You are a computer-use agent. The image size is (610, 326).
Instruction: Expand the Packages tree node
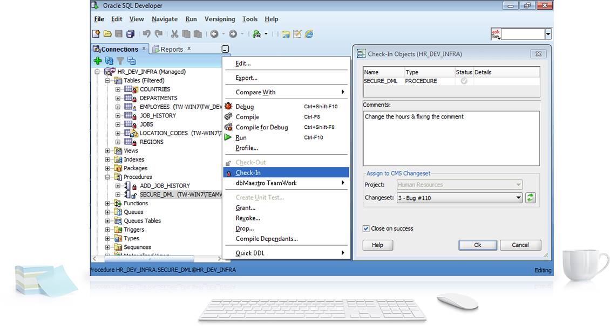click(x=108, y=168)
